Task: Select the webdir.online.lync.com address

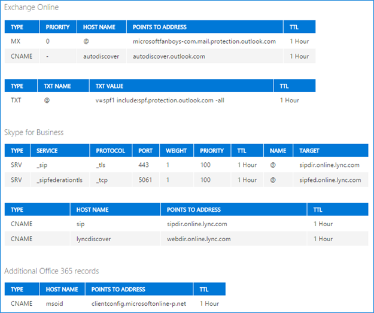Action: (199, 239)
